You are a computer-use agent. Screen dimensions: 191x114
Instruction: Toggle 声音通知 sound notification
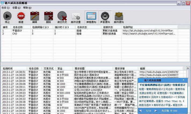105,17
